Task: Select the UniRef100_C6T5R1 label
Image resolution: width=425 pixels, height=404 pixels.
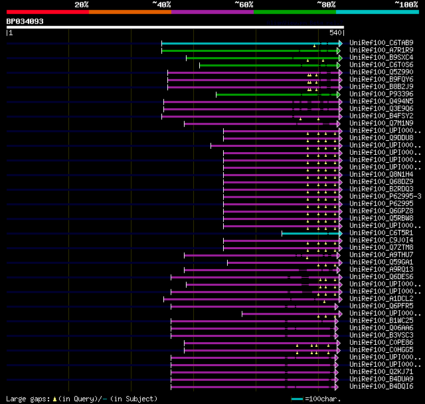Action: point(381,233)
